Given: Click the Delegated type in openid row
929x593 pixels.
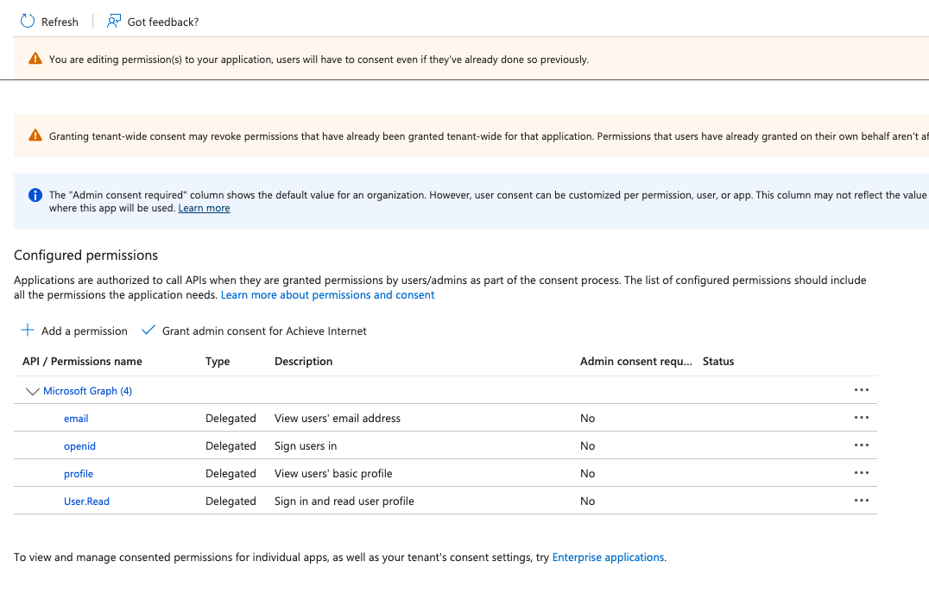Looking at the screenshot, I should click(231, 446).
